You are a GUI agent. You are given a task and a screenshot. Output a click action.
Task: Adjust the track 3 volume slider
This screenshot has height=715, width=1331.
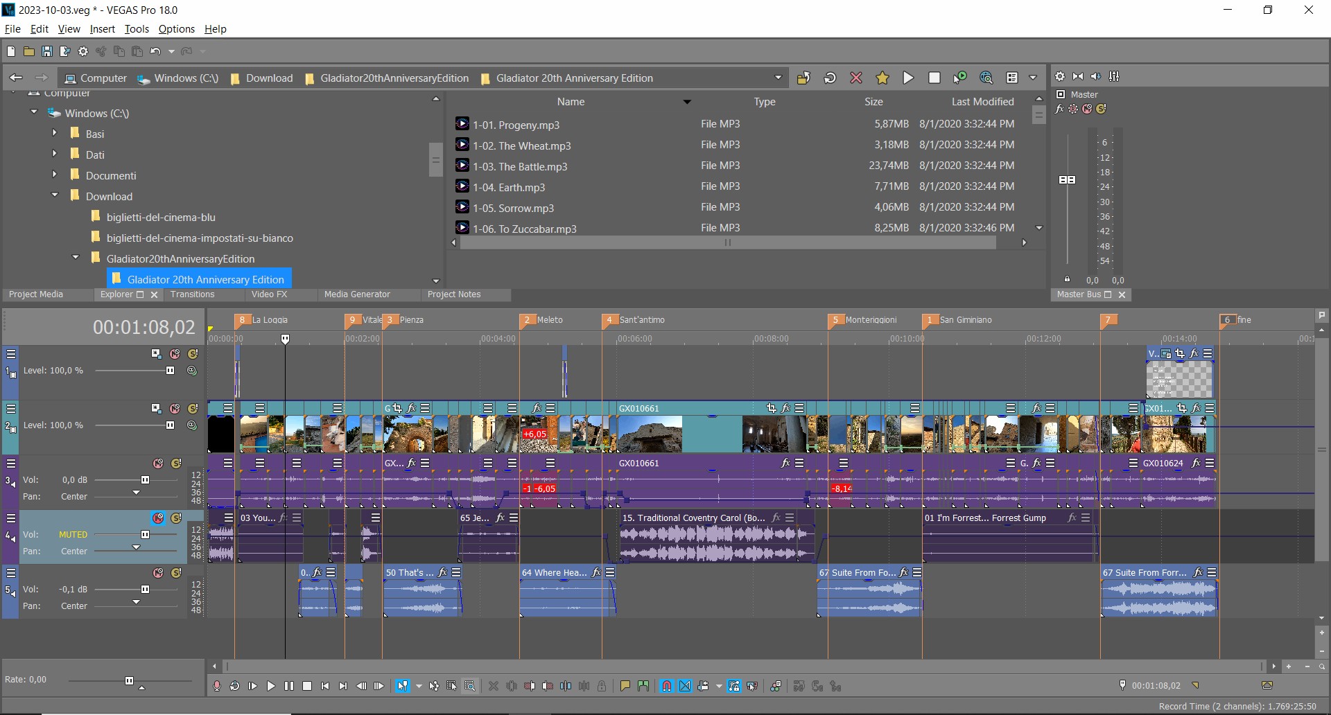(x=145, y=479)
